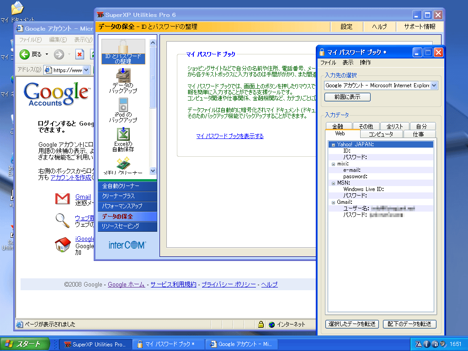The width and height of the screenshot is (468, 351).
Task: Switch to the その他 tab
Action: coord(366,126)
